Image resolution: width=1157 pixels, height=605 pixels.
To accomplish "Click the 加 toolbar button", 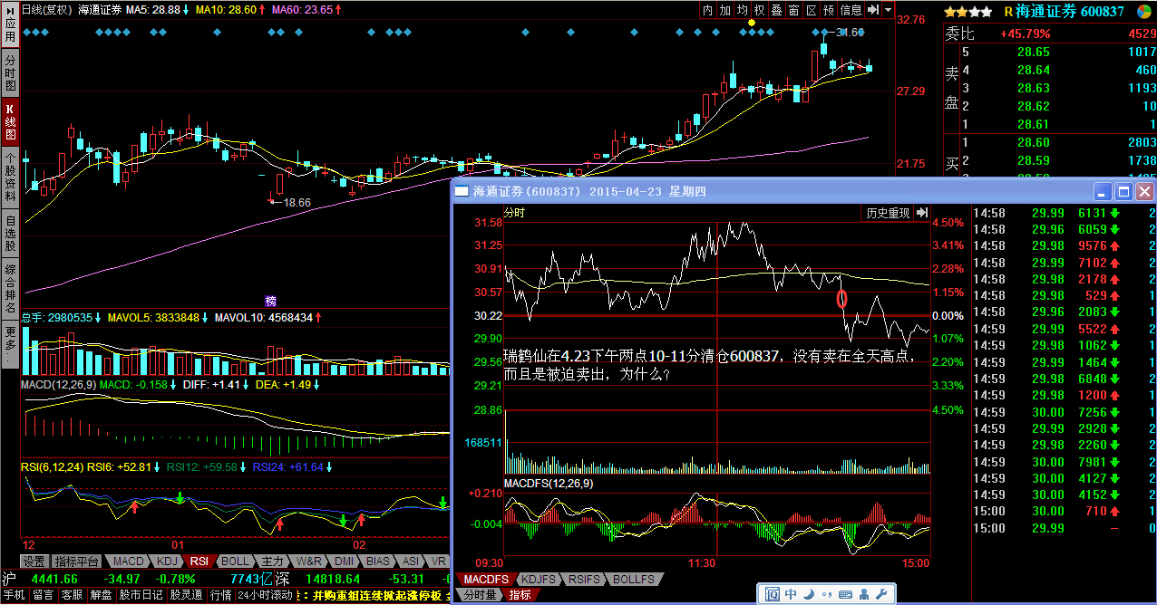I will [725, 10].
